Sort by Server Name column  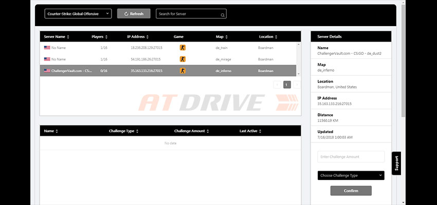57,37
